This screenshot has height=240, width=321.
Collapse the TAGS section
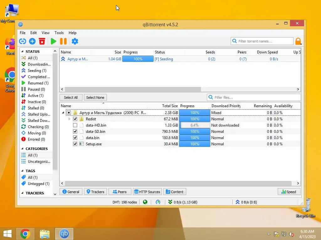click(22, 171)
